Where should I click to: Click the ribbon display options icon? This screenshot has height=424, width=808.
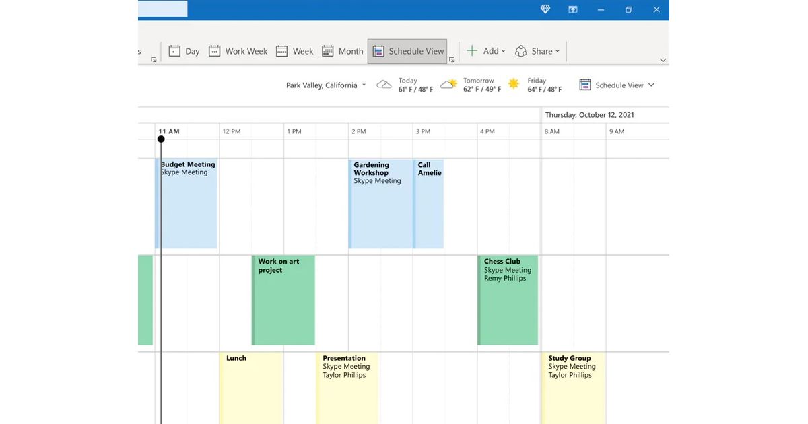(573, 9)
